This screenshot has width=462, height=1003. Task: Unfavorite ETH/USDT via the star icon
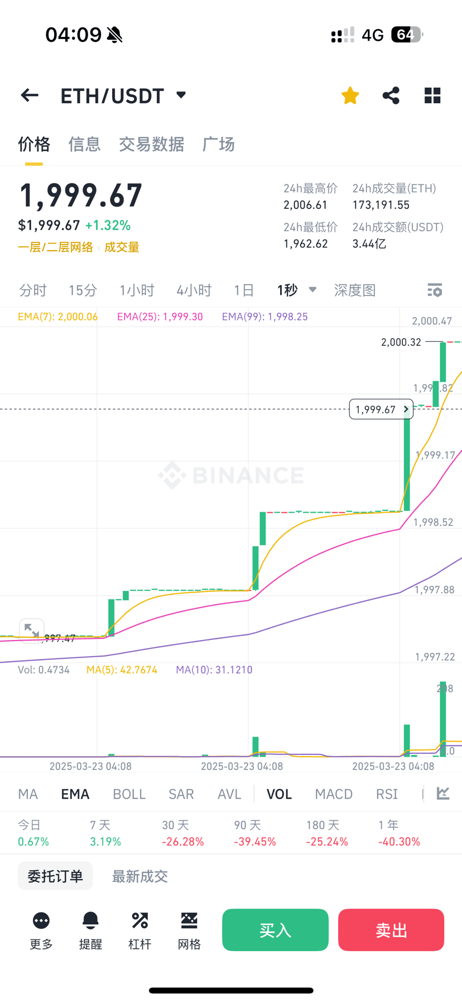349,95
